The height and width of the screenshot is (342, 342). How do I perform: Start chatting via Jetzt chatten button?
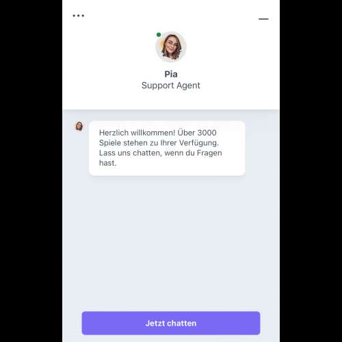[171, 323]
